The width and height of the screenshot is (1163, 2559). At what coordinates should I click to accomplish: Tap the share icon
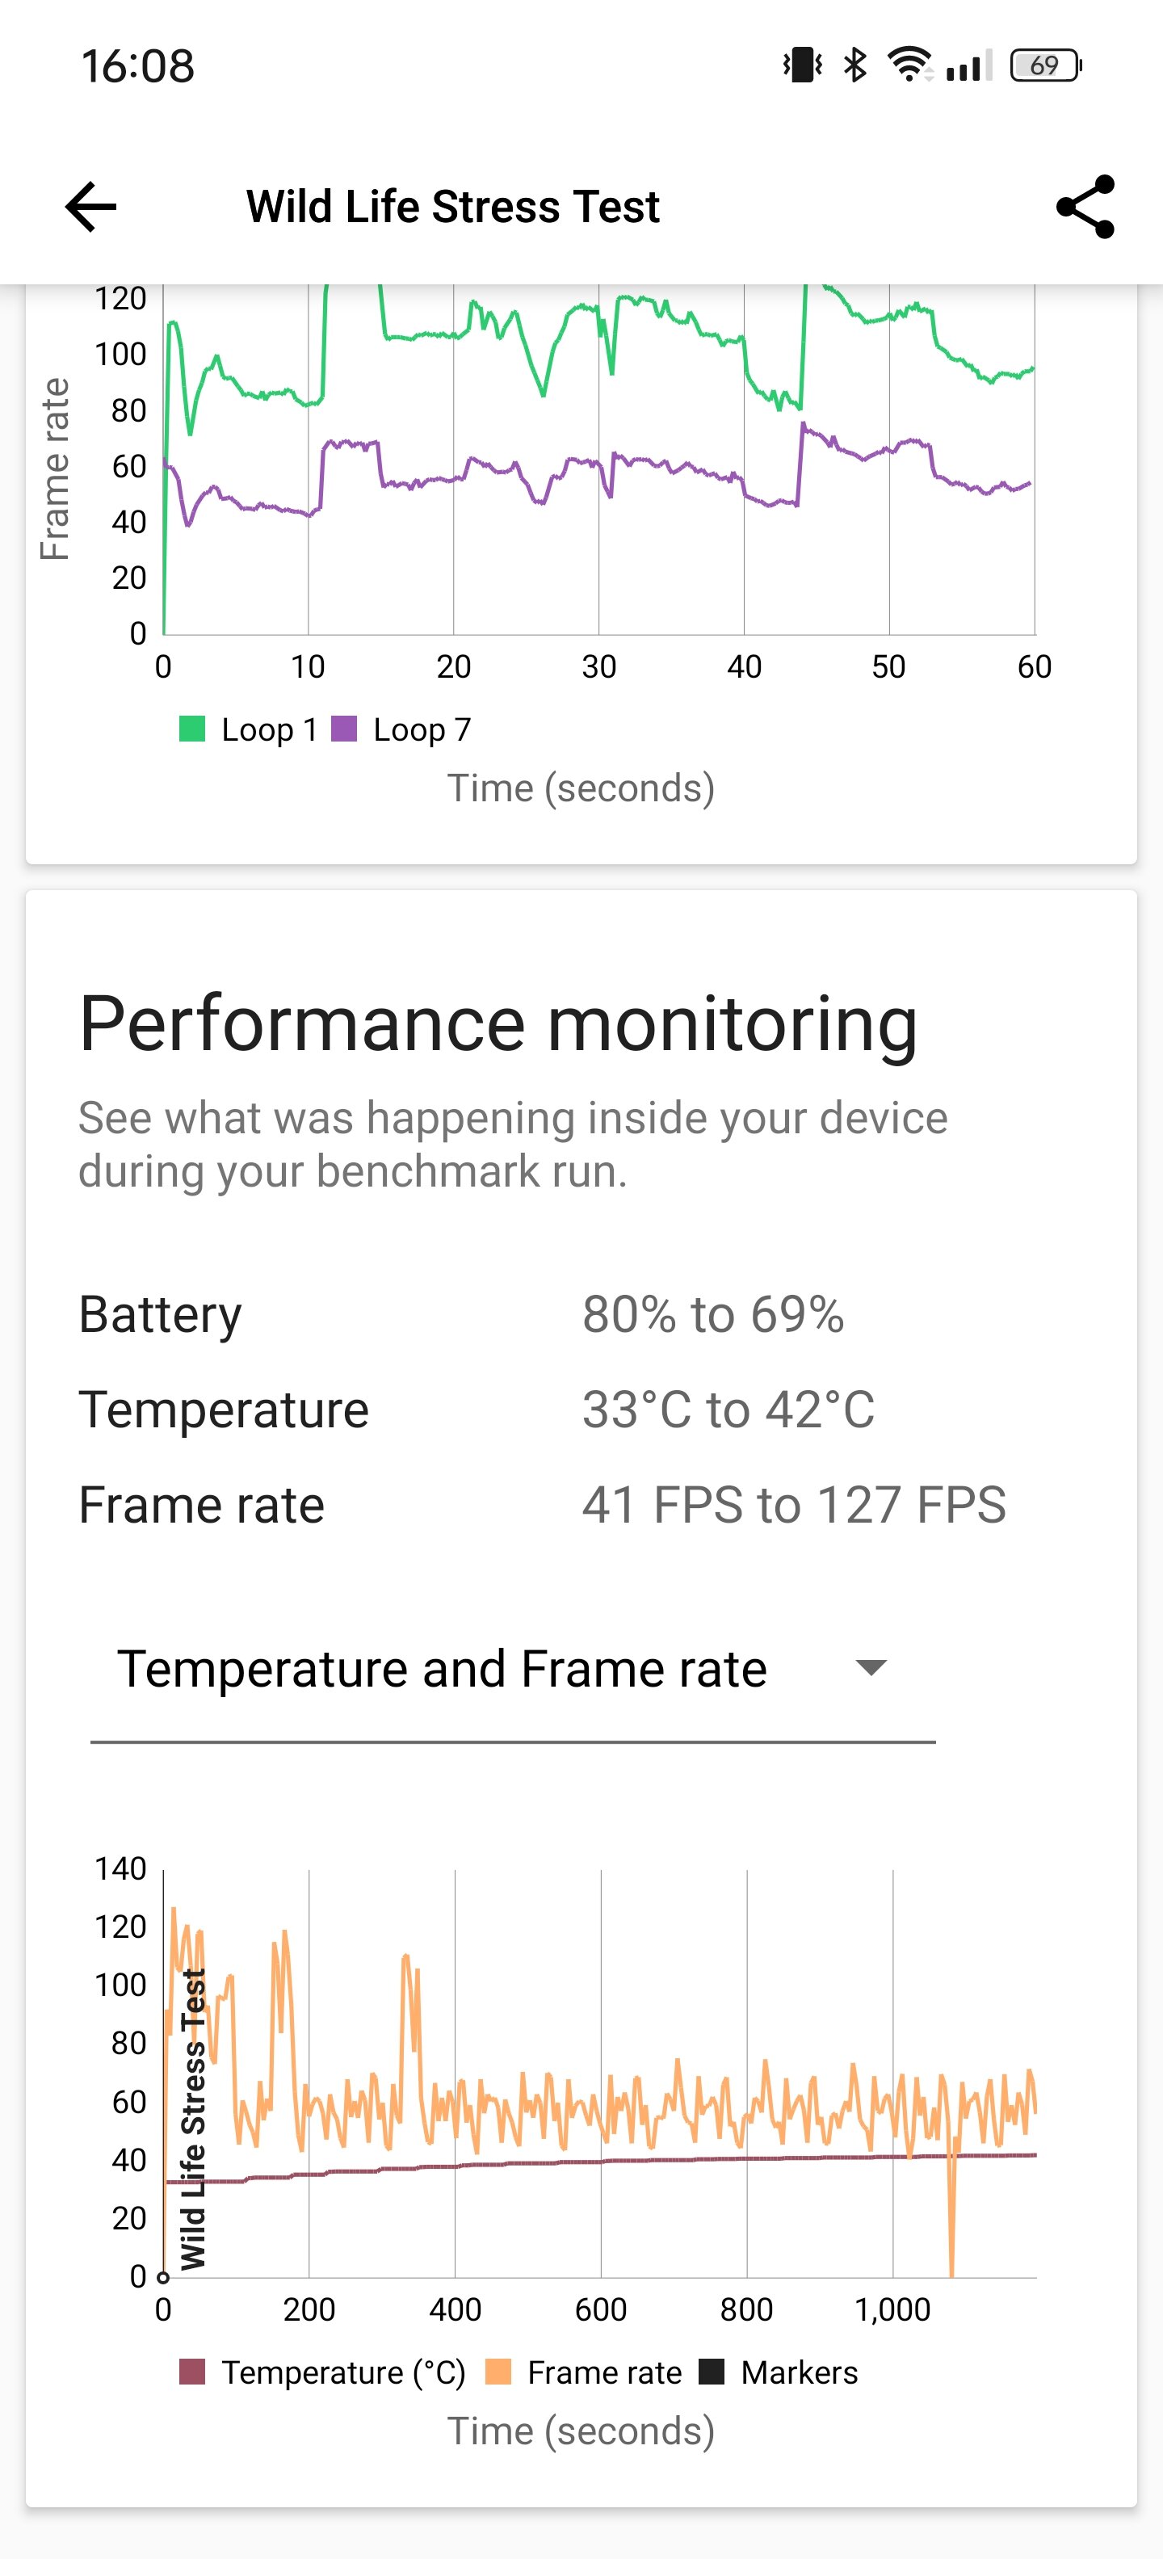point(1085,207)
